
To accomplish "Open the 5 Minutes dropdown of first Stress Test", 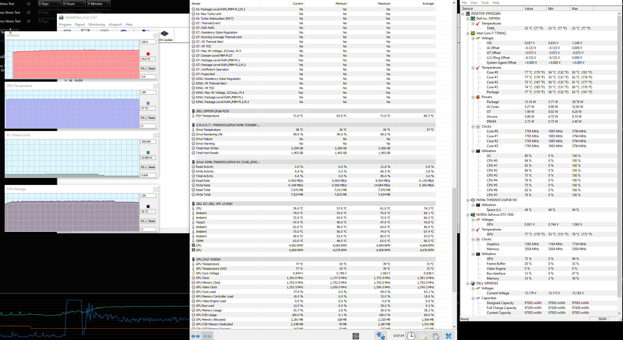I will [x=98, y=4].
